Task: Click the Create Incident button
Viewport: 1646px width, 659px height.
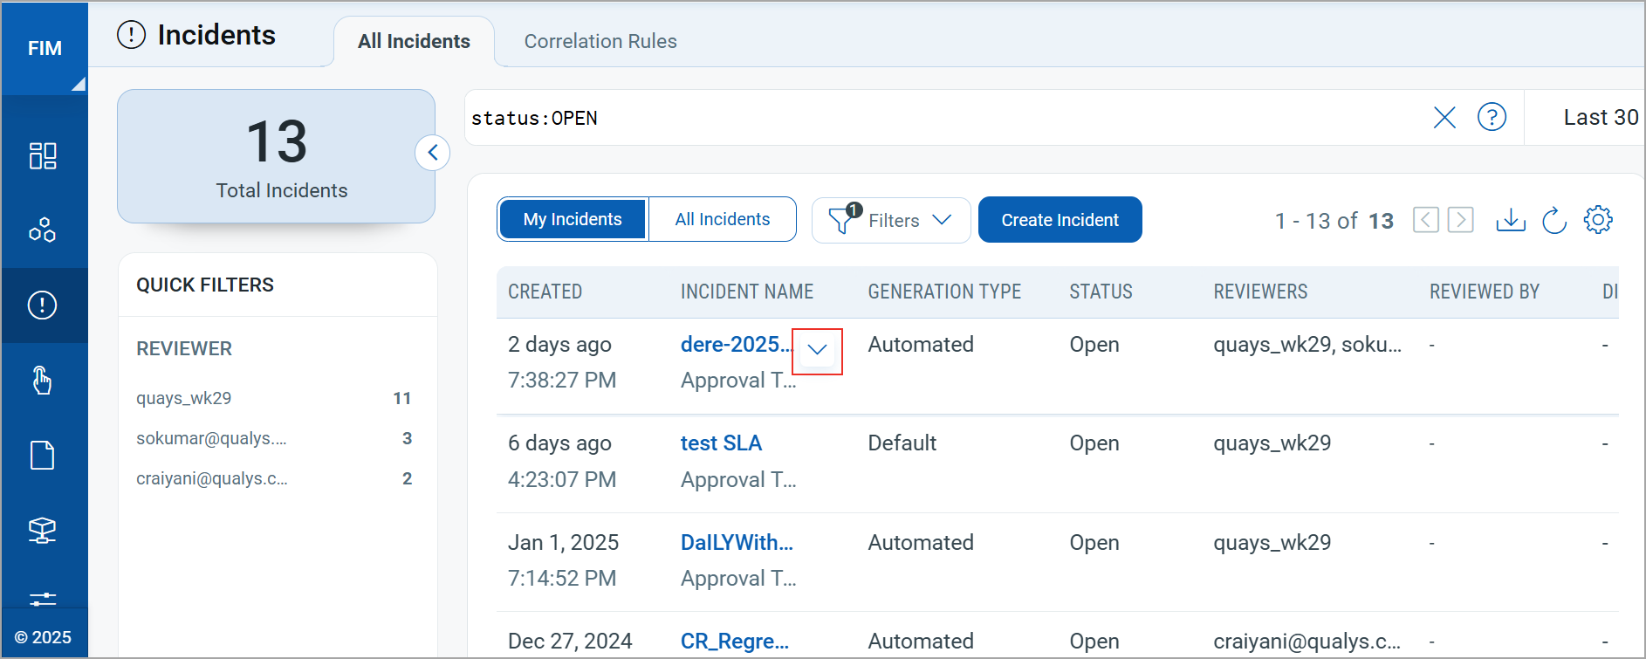Action: point(1060,220)
